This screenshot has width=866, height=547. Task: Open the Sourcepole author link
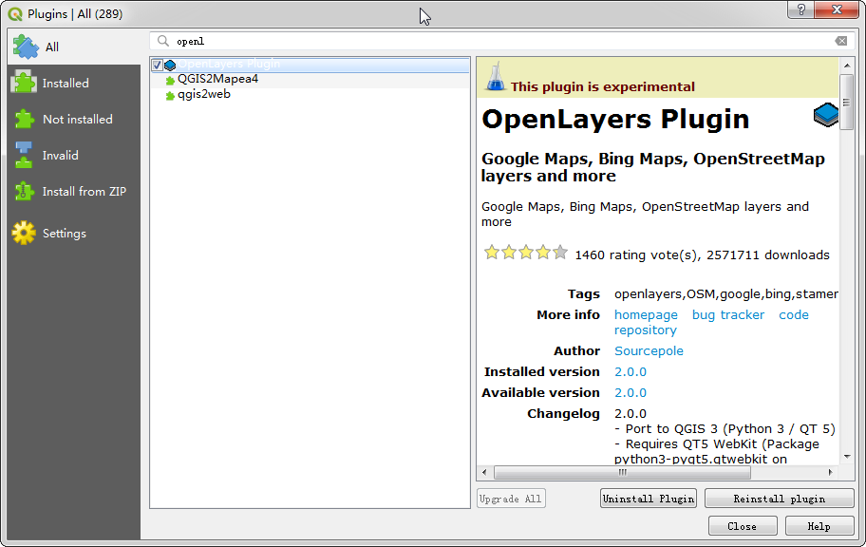click(x=649, y=350)
